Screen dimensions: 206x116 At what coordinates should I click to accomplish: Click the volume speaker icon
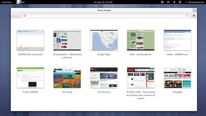pos(168,2)
